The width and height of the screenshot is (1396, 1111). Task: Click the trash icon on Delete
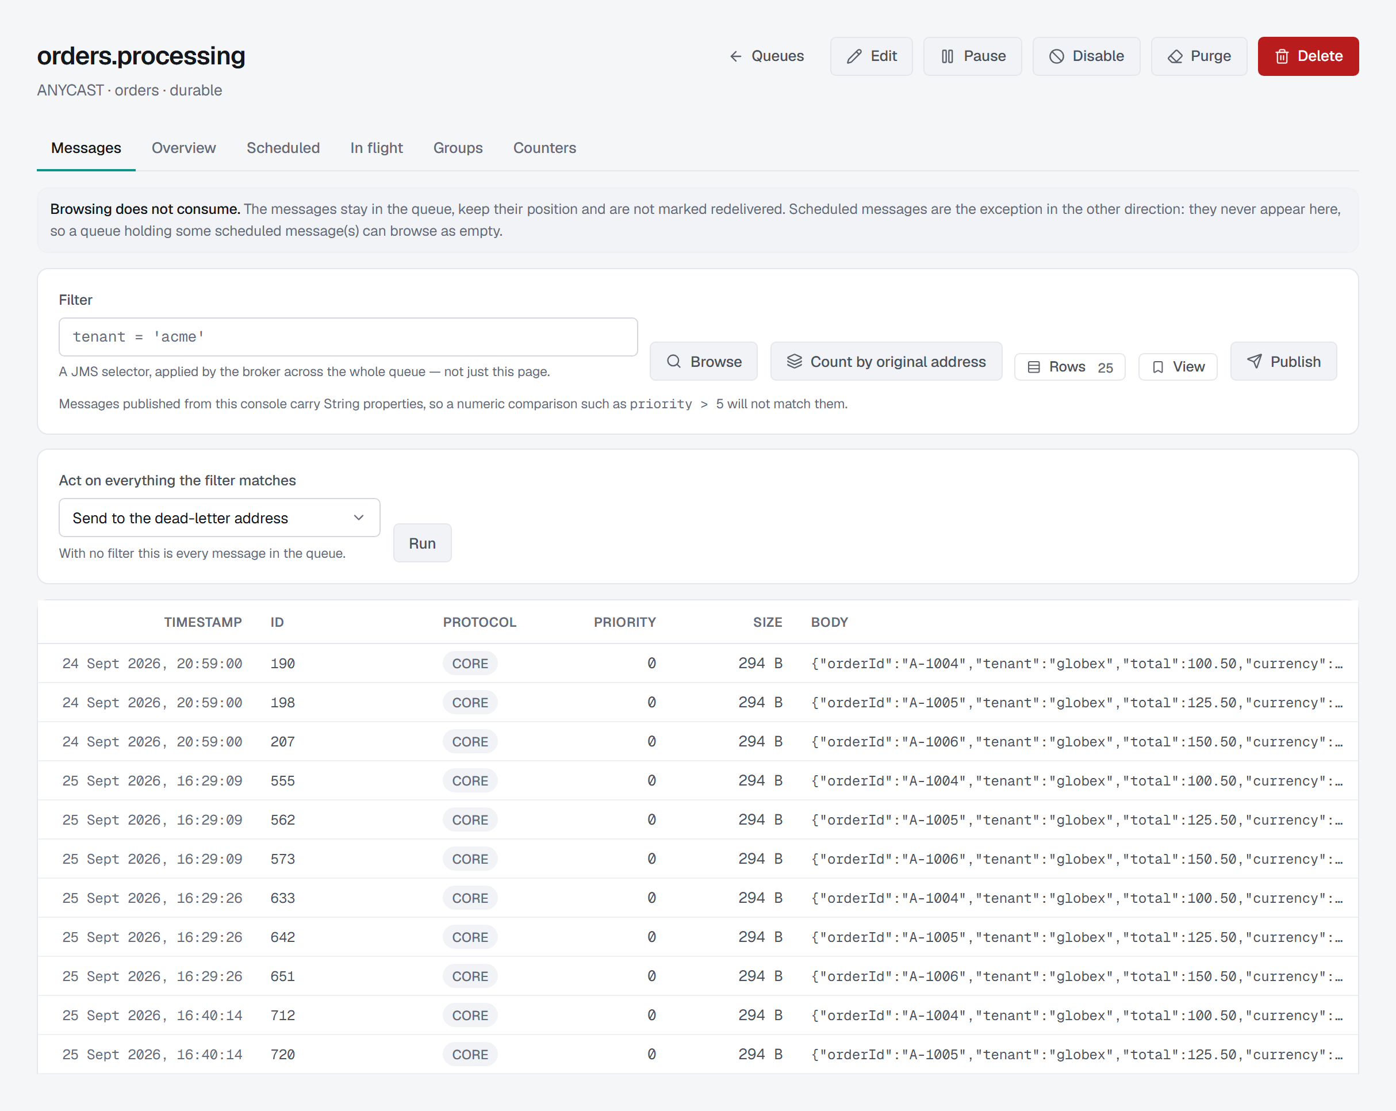click(1282, 56)
